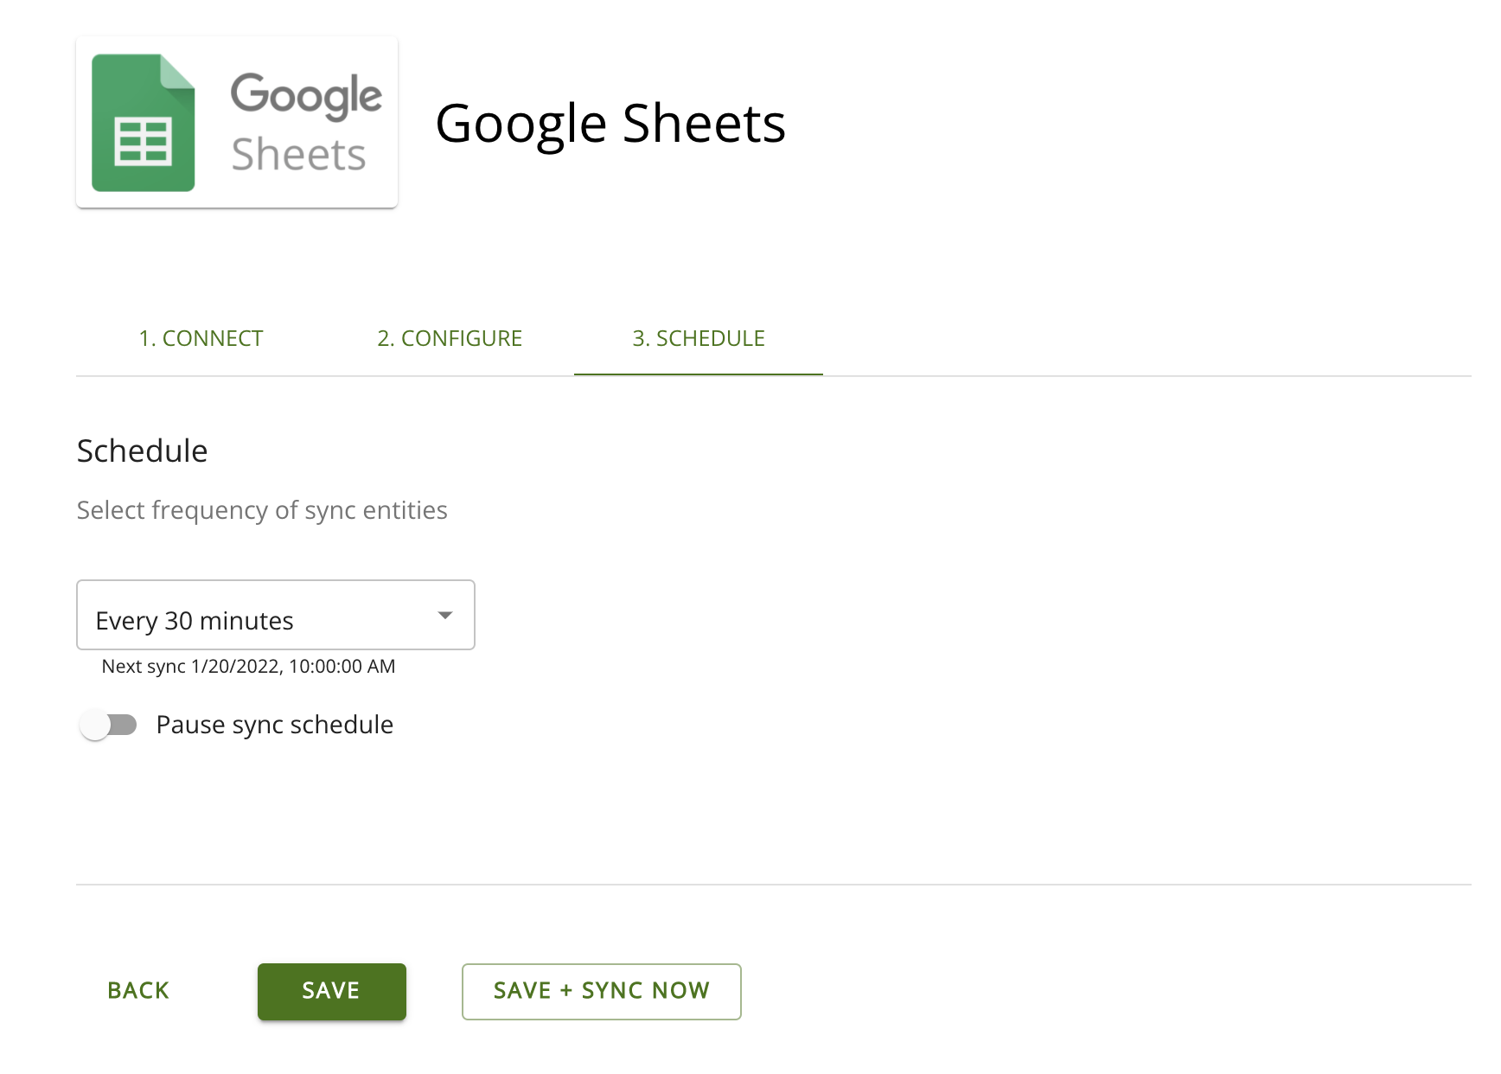Click Save + Sync Now
This screenshot has width=1501, height=1074.
601,991
